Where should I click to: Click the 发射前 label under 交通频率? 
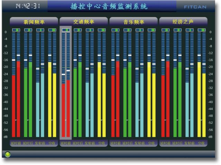pos(90,143)
